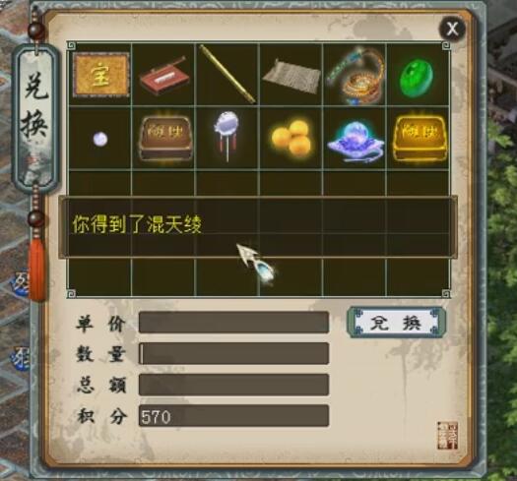The height and width of the screenshot is (481, 517).
Task: Select the glowing golden engraved box
Action: coord(420,138)
